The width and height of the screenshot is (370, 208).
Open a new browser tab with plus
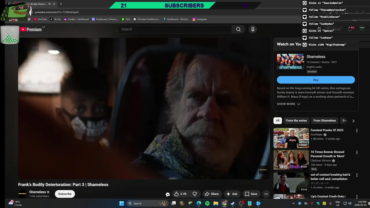pyautogui.click(x=61, y=4)
